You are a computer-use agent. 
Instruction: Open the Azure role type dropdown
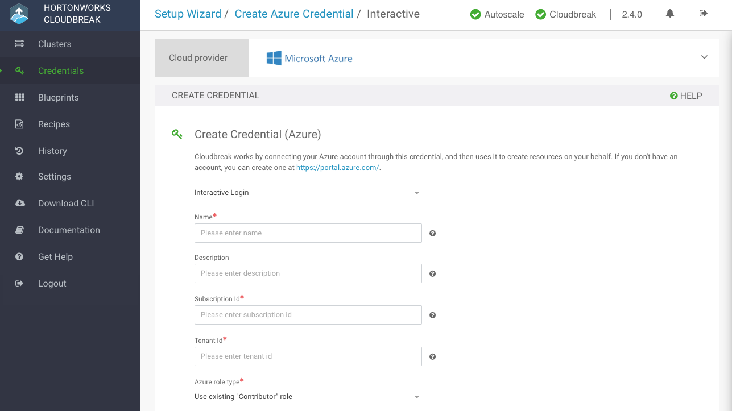308,397
